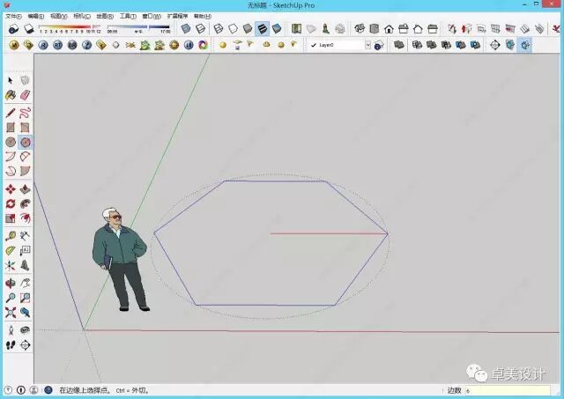The image size is (564, 399).
Task: Click the Look Around eye tool
Action: pyautogui.click(x=26, y=330)
